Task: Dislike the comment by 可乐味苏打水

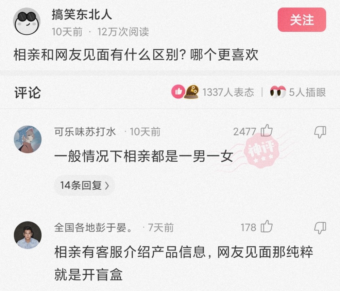Action: click(x=320, y=132)
